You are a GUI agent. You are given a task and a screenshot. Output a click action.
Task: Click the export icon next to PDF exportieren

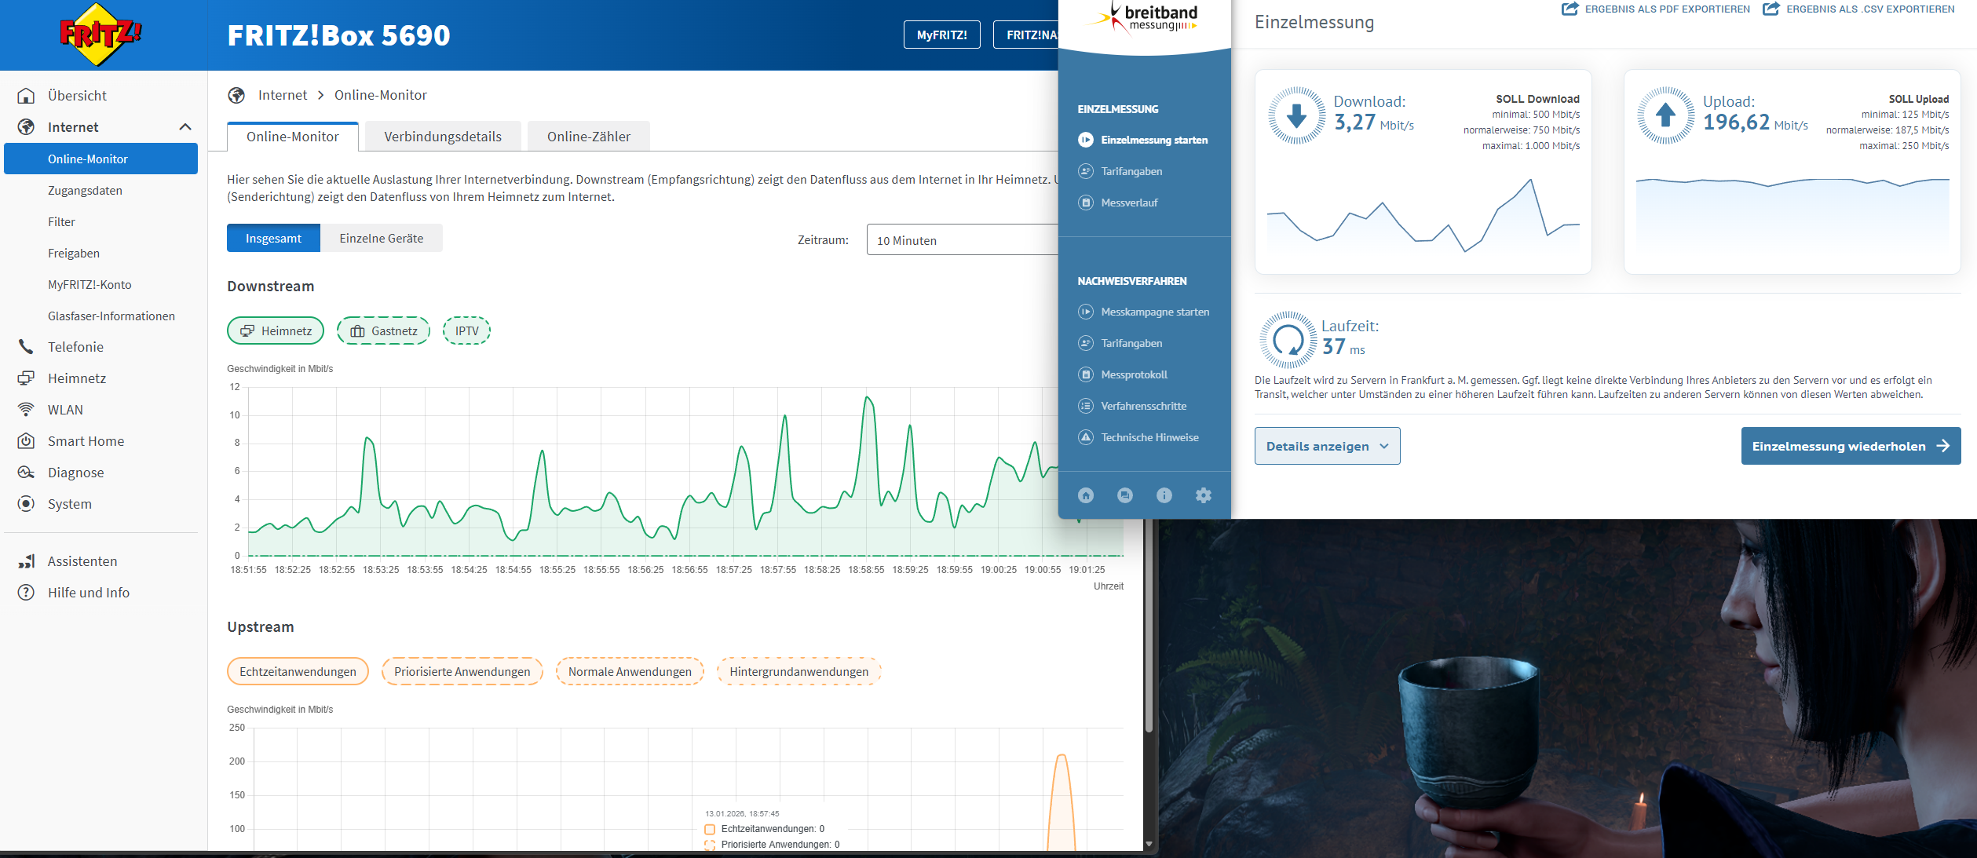coord(1570,9)
